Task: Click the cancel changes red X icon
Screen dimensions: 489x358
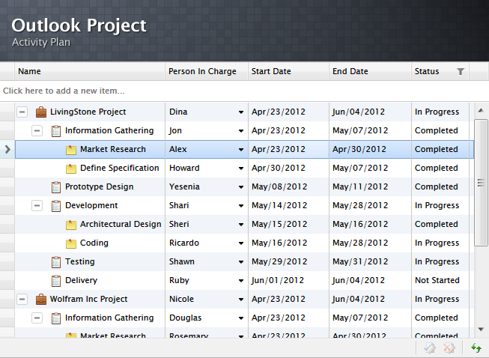Action: coord(449,348)
